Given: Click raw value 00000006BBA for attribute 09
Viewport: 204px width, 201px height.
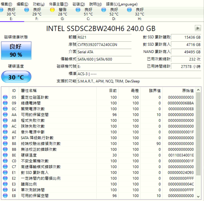Looking at the screenshot, I should (181, 103).
